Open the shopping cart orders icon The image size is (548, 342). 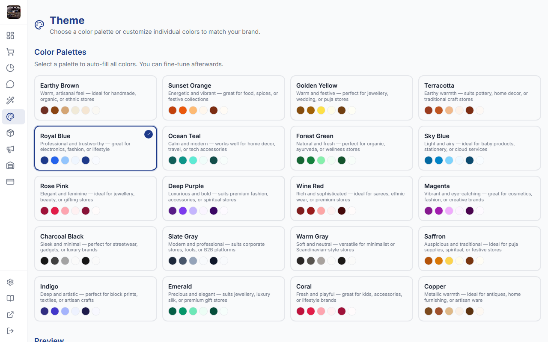click(10, 52)
